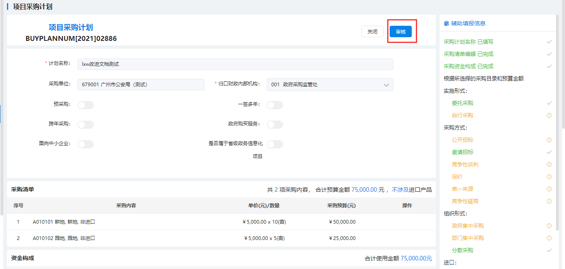Enable the 一签多年 switch
This screenshot has height=269, width=565.
coord(275,105)
